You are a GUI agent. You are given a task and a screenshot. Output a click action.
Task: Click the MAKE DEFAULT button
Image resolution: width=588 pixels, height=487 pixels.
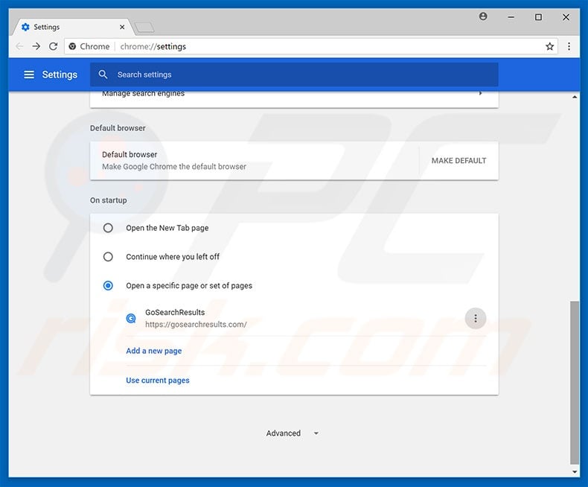click(458, 161)
